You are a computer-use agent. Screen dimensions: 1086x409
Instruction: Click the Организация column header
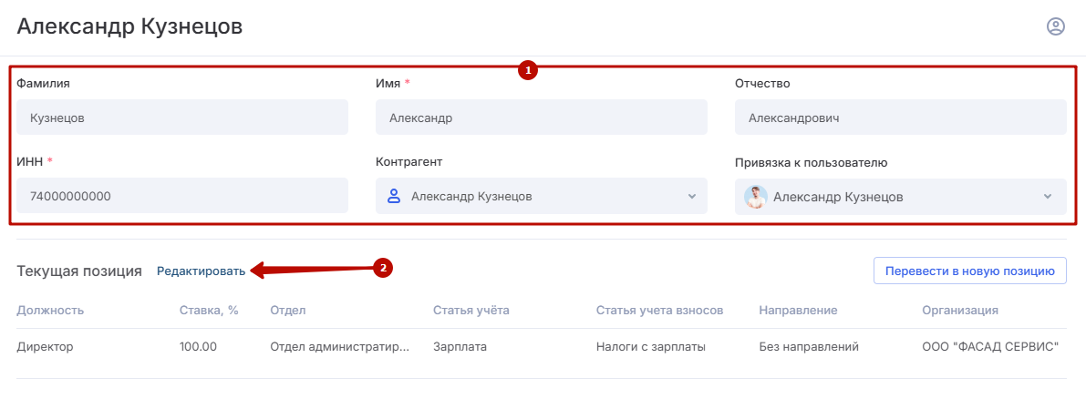[x=959, y=310]
